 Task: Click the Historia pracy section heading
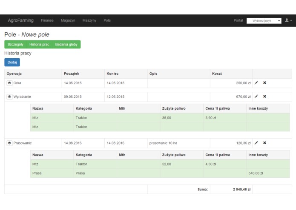[18, 53]
